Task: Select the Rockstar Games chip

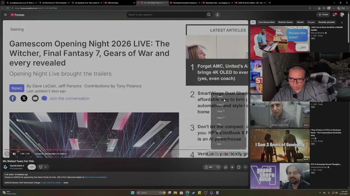Action: pyautogui.click(x=285, y=22)
